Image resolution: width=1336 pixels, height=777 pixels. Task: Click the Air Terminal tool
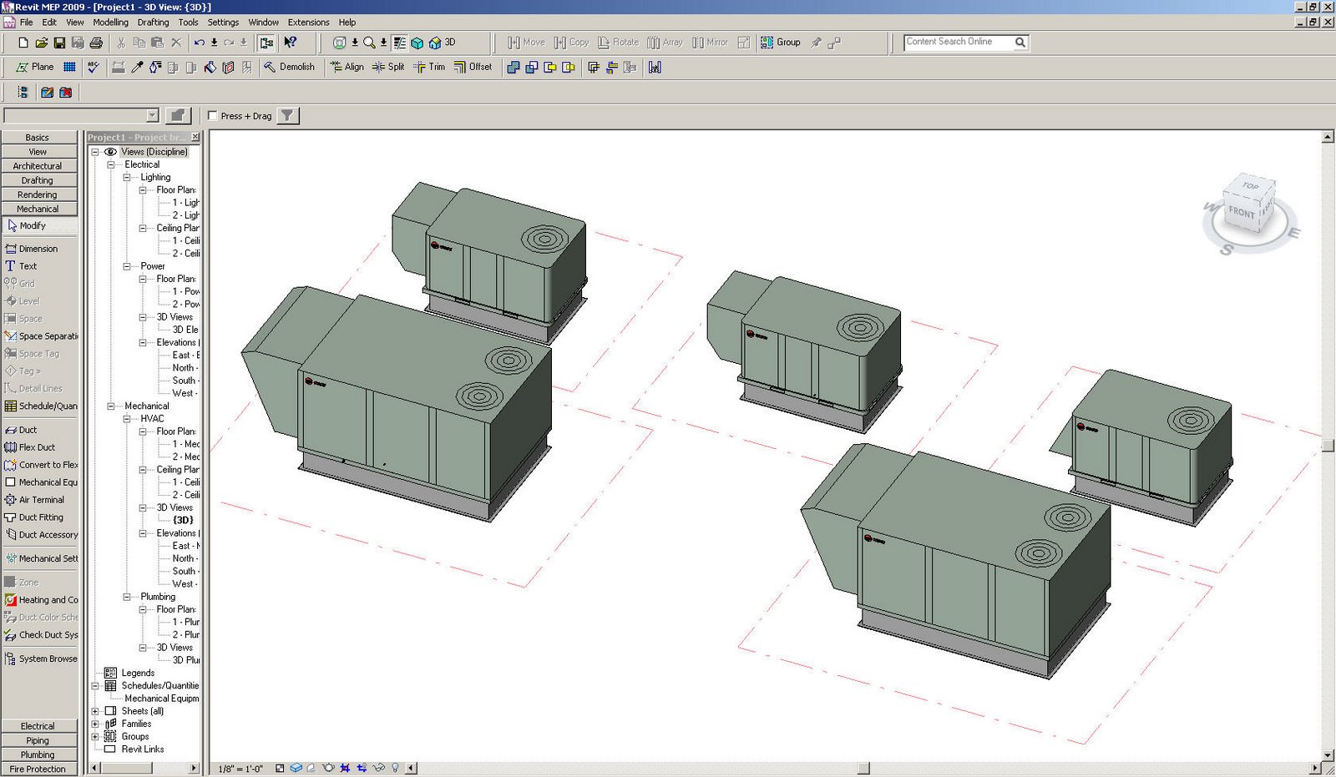(40, 500)
